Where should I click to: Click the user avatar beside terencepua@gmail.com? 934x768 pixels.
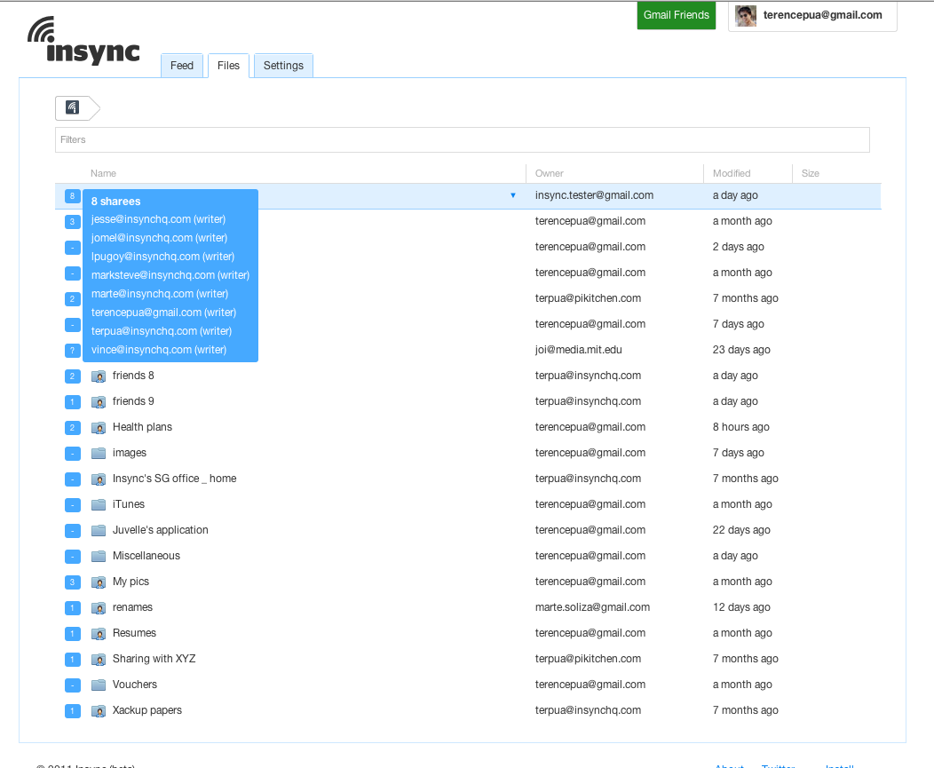tap(746, 16)
